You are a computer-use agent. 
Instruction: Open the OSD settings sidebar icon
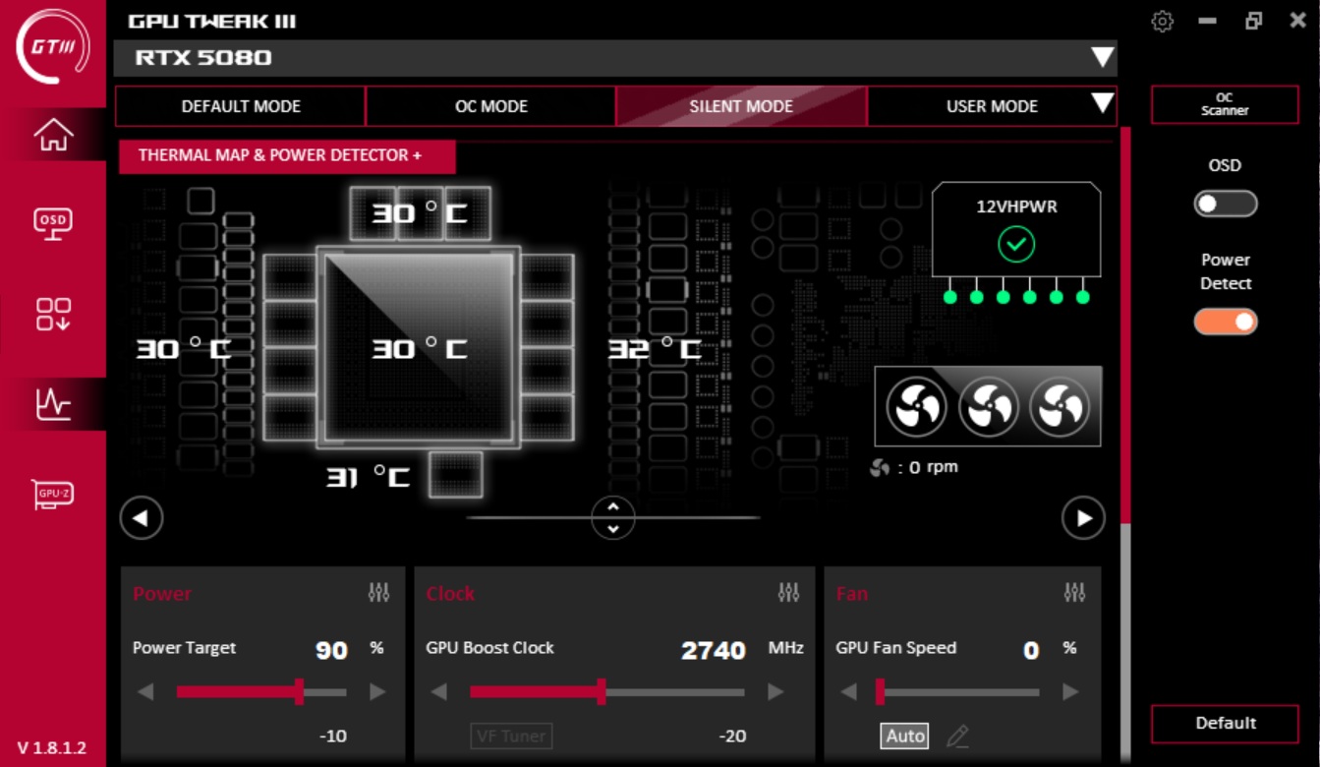click(53, 223)
